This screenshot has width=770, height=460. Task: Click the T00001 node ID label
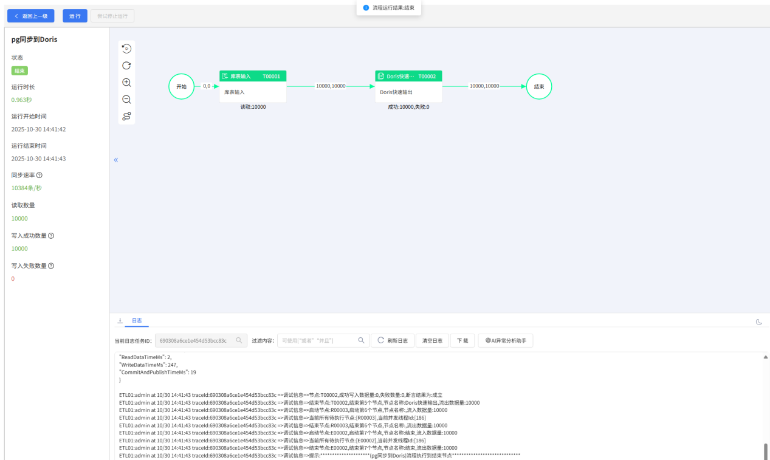click(x=272, y=77)
